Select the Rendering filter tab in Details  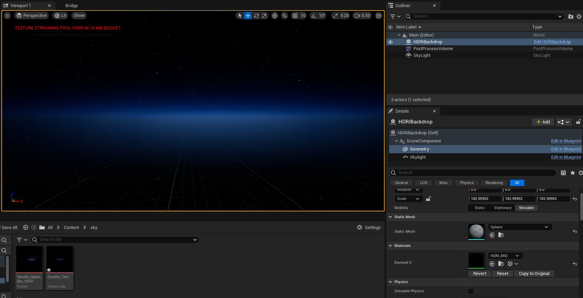point(494,183)
